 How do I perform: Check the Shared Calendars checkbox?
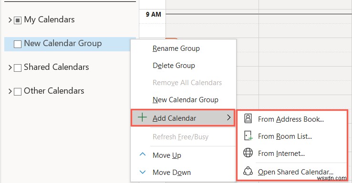pyautogui.click(x=18, y=68)
